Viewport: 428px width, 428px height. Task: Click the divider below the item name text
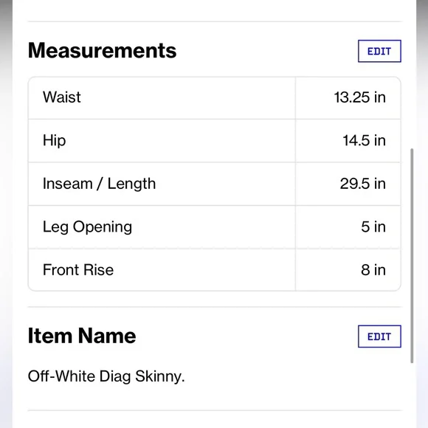[x=214, y=410]
